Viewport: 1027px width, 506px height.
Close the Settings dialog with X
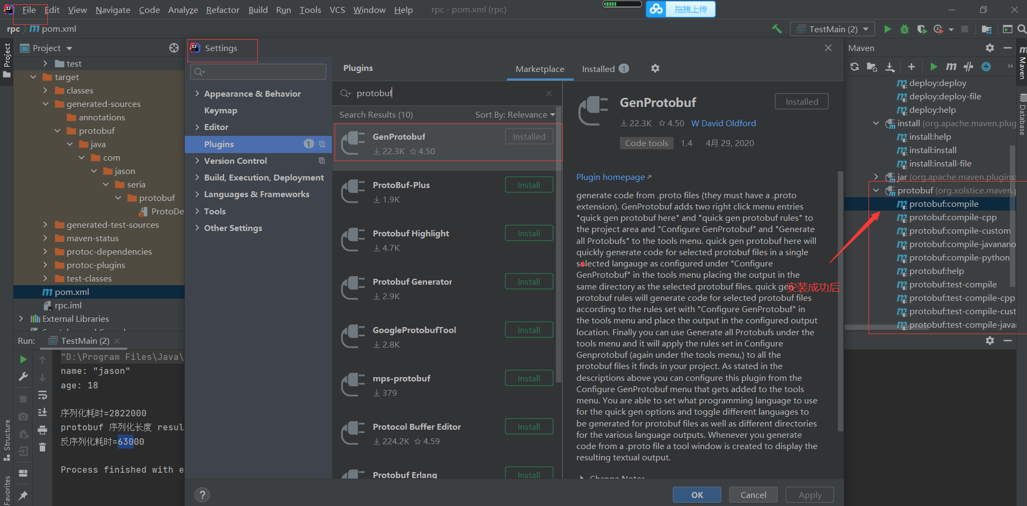828,48
